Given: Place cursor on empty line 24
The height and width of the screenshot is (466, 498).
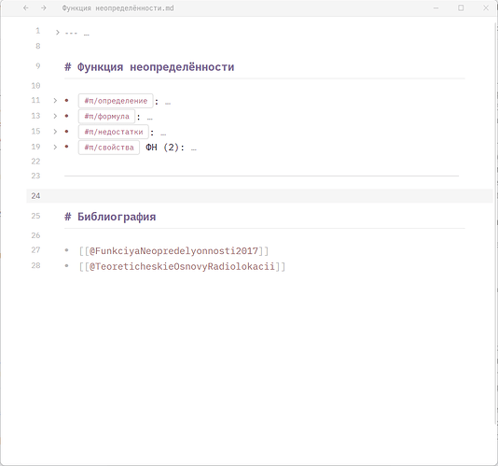Looking at the screenshot, I should pyautogui.click(x=259, y=196).
